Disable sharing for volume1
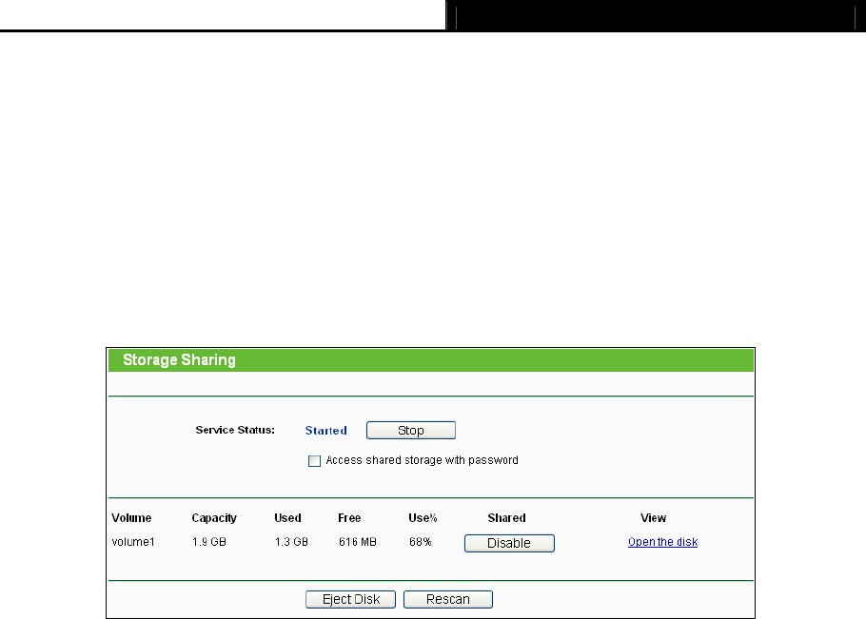 509,543
